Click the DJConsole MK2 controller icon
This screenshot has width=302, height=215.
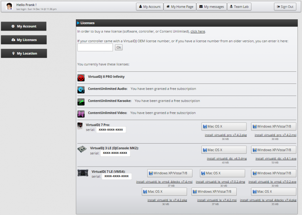click(x=82, y=149)
